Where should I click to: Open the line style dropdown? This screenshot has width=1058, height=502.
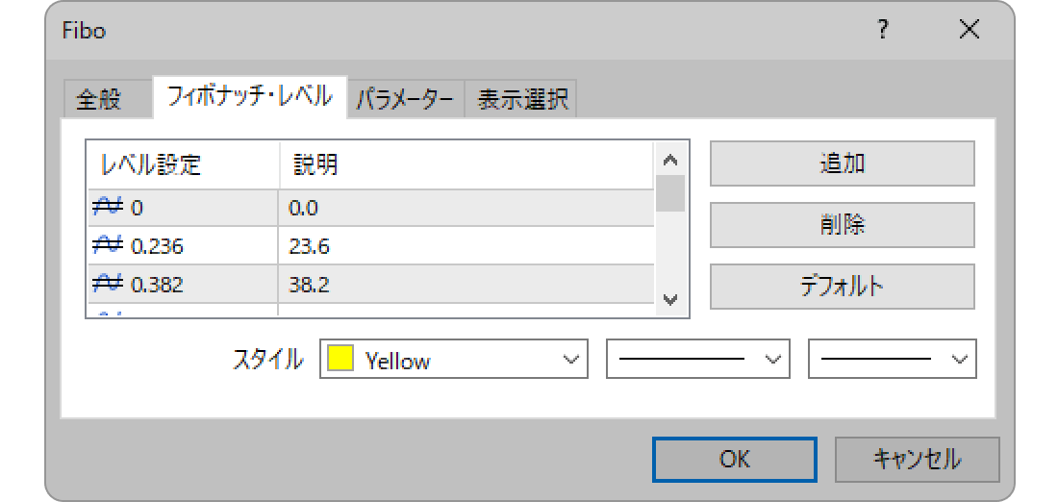click(697, 359)
